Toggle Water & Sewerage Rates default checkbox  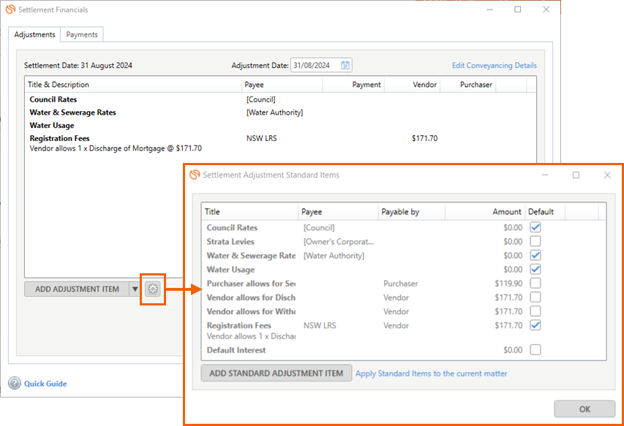point(535,255)
